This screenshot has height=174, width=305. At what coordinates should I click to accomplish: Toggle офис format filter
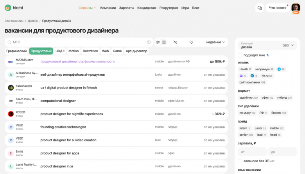coord(267,98)
